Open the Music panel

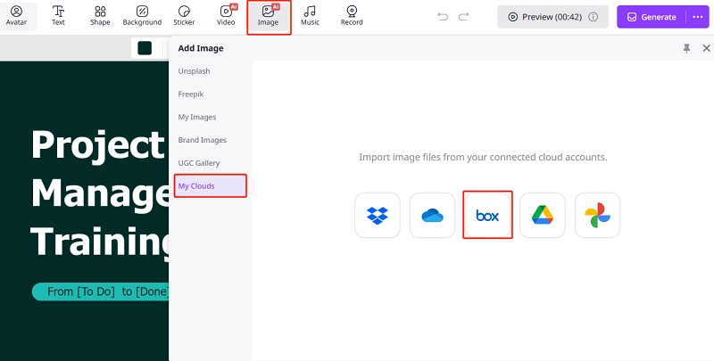click(310, 16)
